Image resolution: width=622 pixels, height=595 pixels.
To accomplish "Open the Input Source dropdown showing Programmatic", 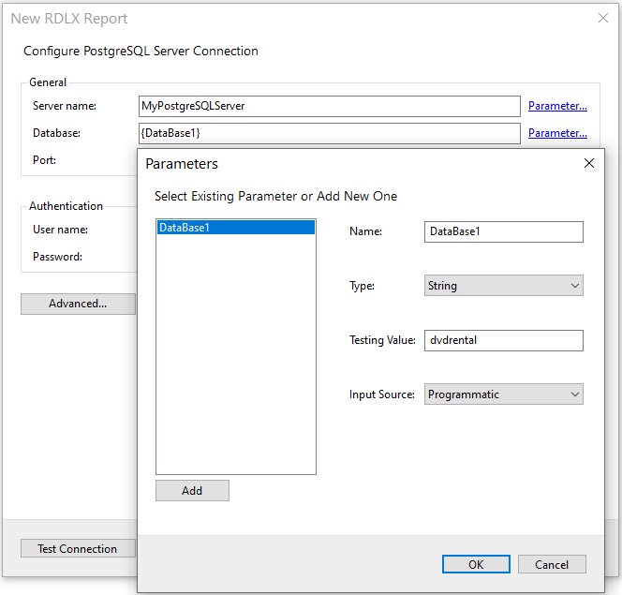I will click(504, 394).
